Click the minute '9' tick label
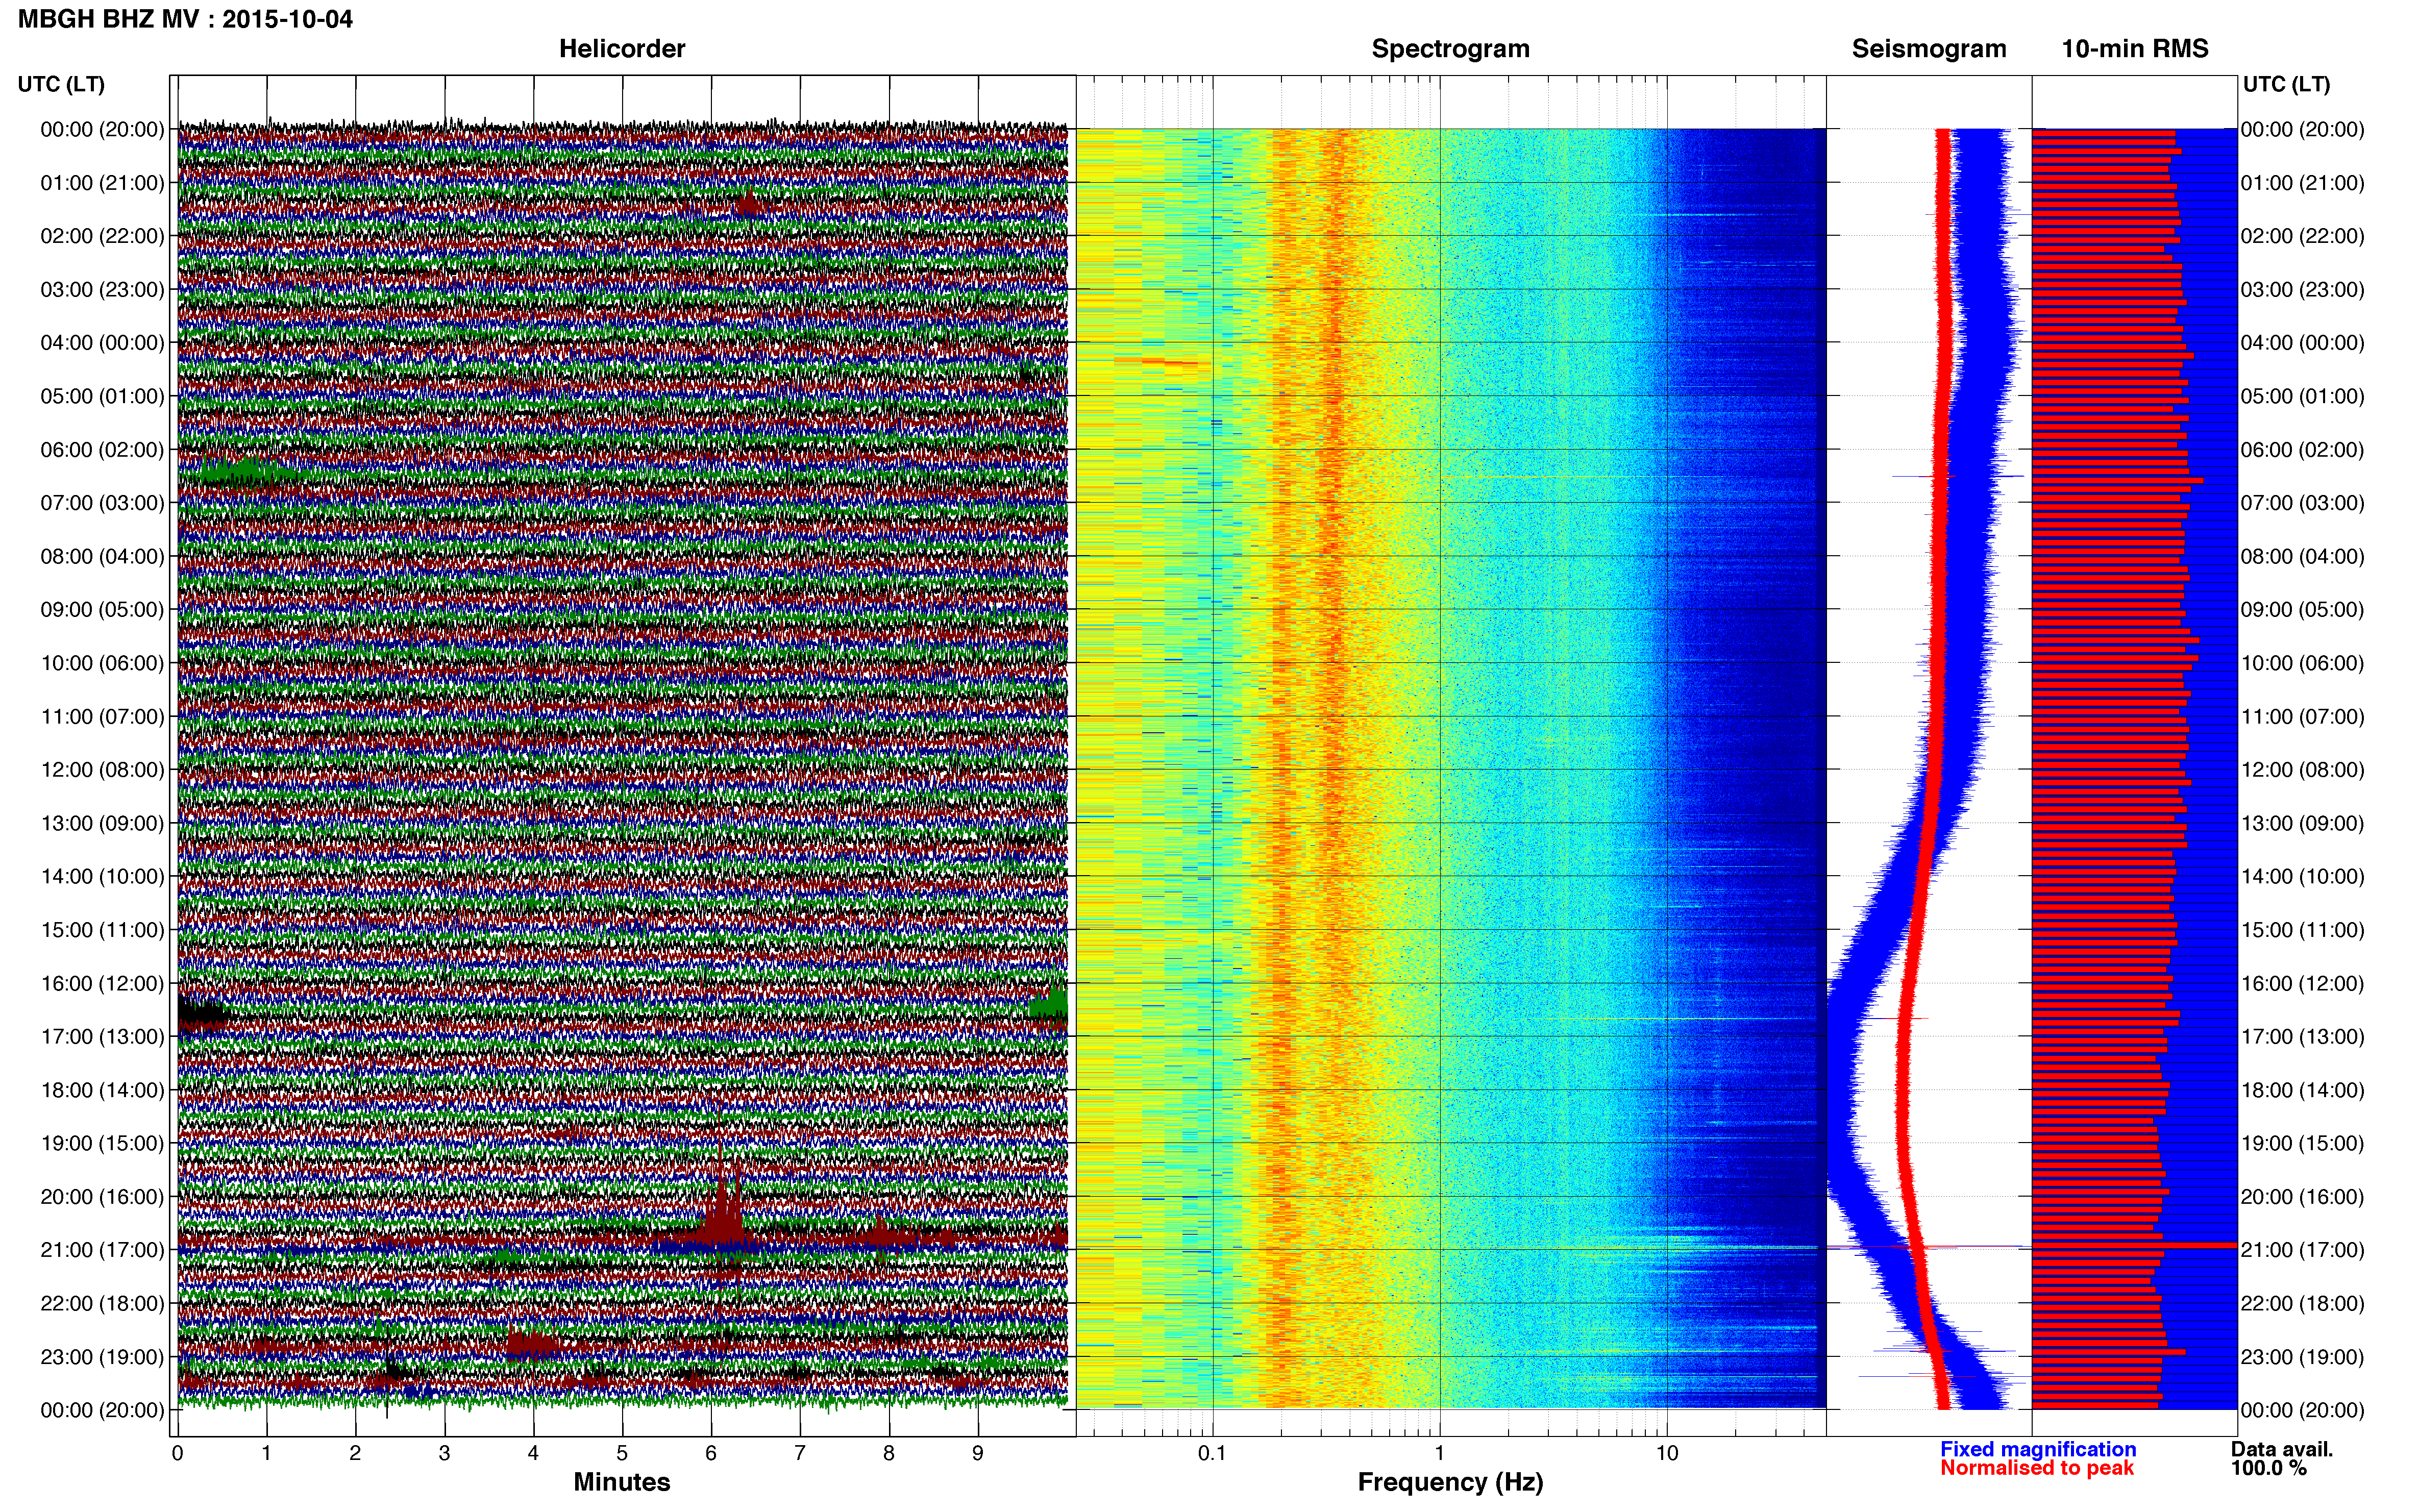 click(978, 1453)
